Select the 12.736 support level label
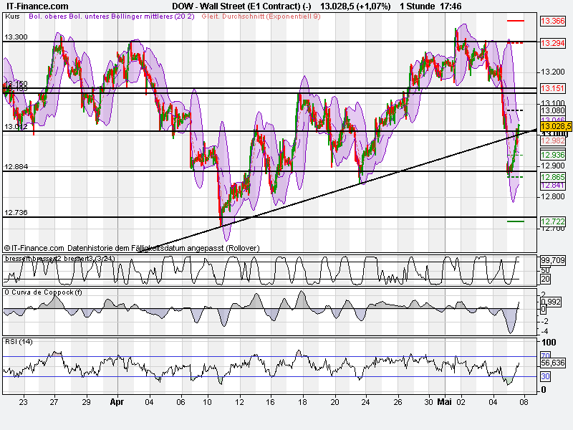573x430 pixels. click(x=16, y=212)
